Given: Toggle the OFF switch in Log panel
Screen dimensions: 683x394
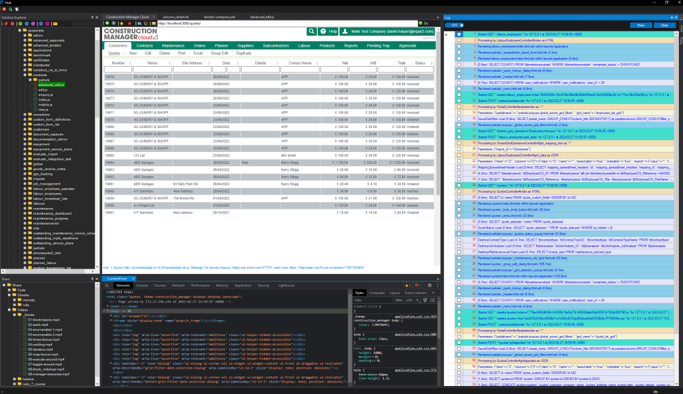Looking at the screenshot, I should 454,25.
